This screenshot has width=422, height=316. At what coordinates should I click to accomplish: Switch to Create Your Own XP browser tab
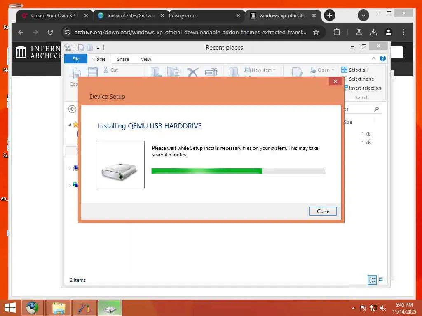[x=55, y=16]
